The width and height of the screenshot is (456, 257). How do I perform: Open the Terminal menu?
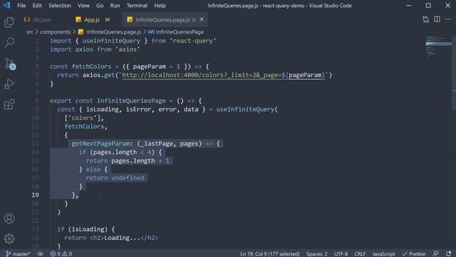click(137, 6)
